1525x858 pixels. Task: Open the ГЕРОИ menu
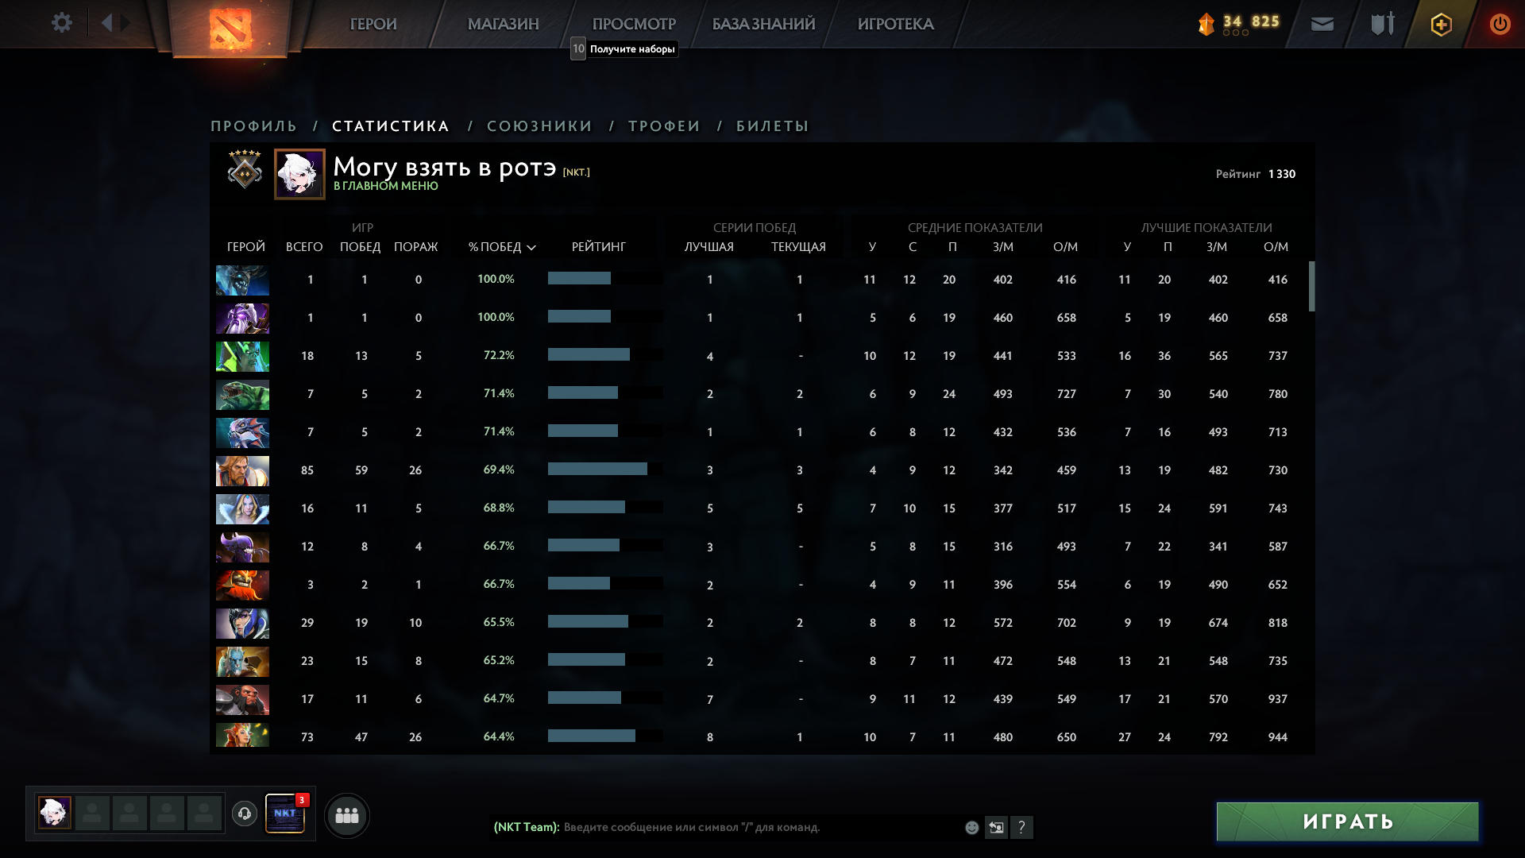[x=373, y=24]
